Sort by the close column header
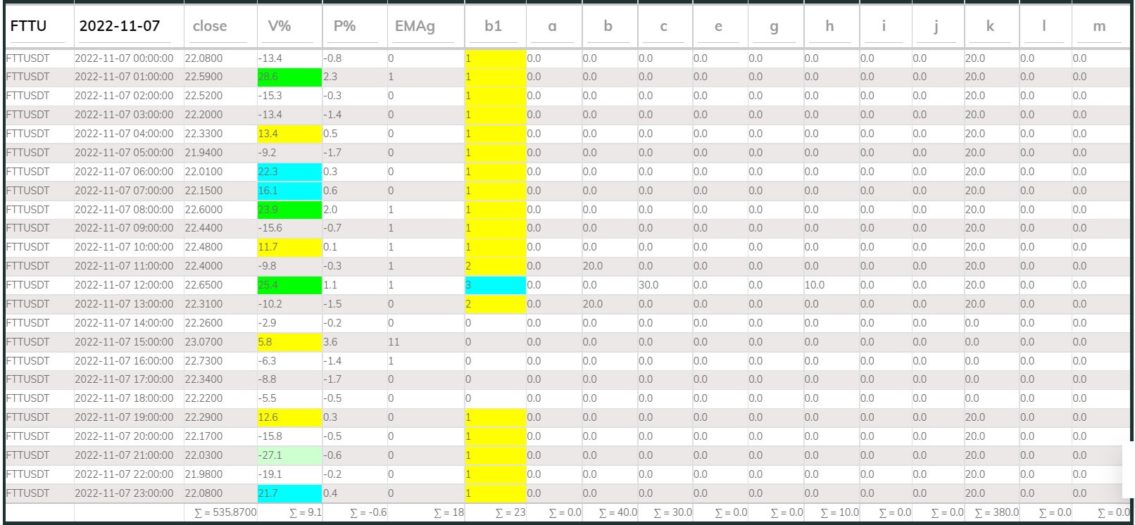The width and height of the screenshot is (1135, 525). point(210,26)
